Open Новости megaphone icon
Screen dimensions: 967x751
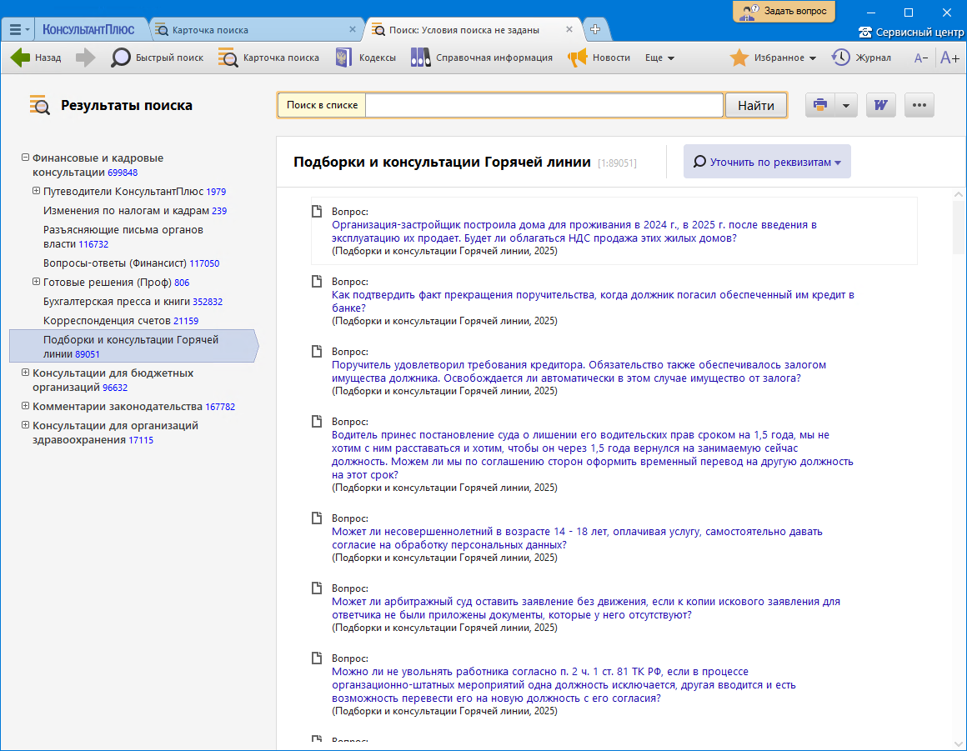coord(578,58)
